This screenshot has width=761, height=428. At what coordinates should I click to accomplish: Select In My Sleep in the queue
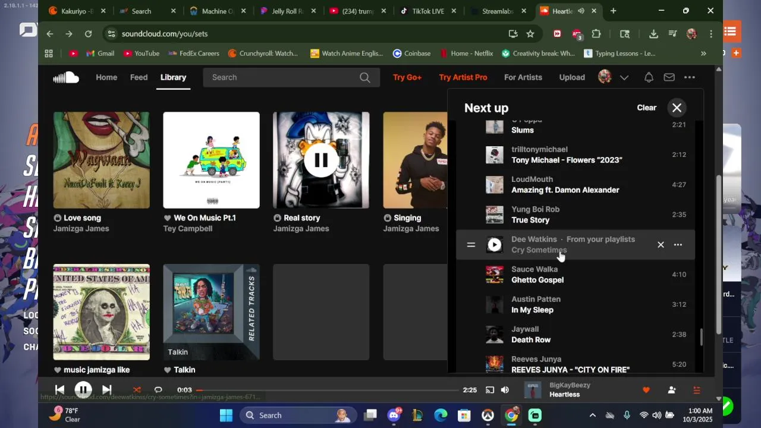click(532, 310)
